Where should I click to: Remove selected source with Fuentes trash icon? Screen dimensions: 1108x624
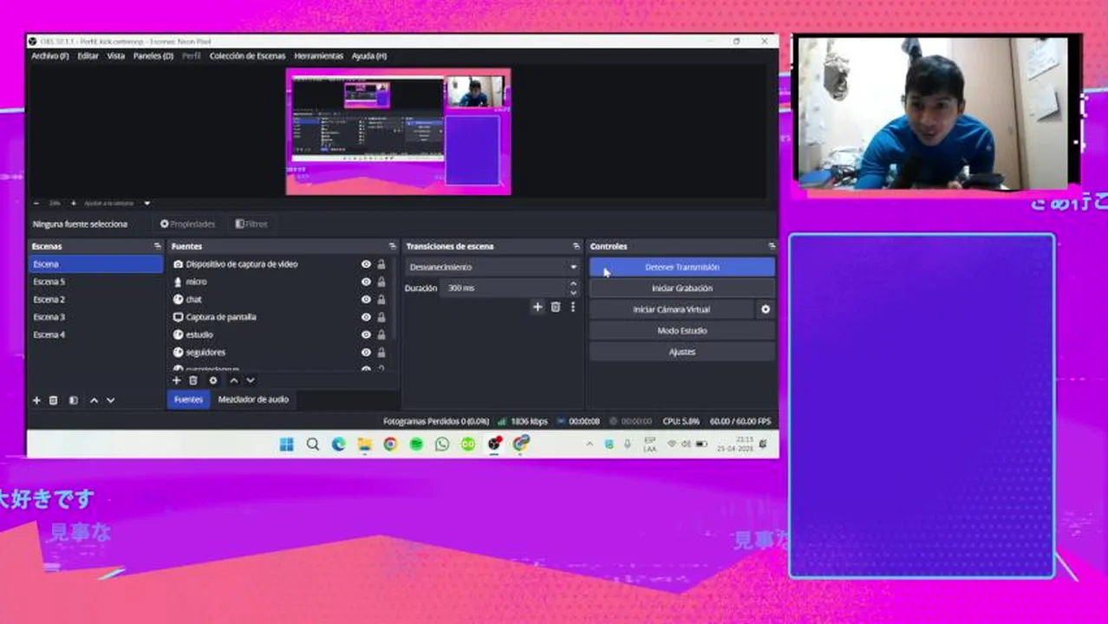pos(193,380)
